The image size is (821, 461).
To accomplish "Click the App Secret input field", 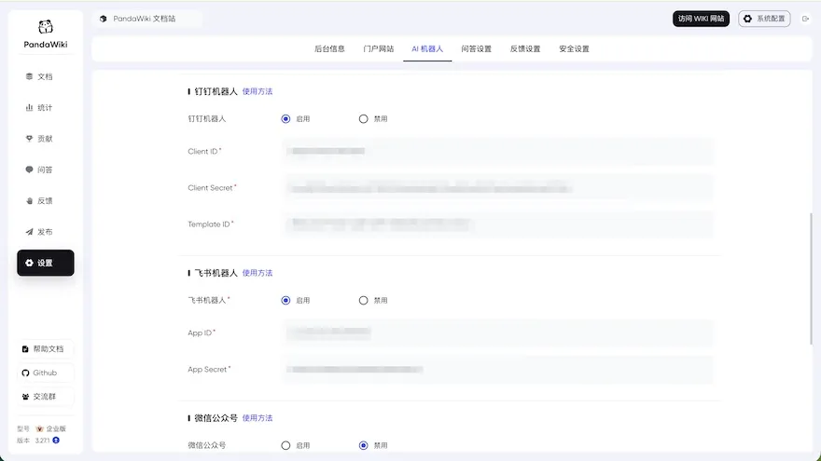I will click(x=498, y=370).
